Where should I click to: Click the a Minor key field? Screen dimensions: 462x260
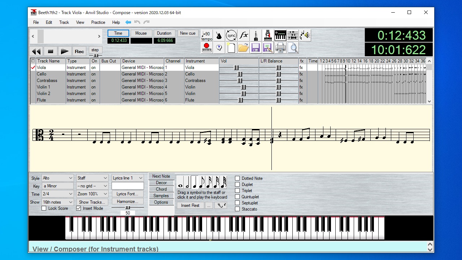[x=57, y=186]
